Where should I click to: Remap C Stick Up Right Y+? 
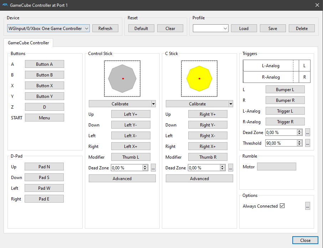207,114
